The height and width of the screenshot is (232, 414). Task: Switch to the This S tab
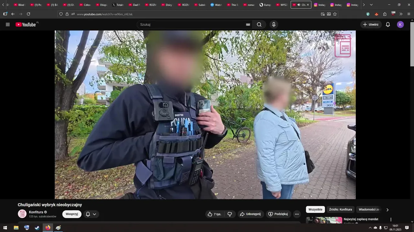tap(233, 5)
